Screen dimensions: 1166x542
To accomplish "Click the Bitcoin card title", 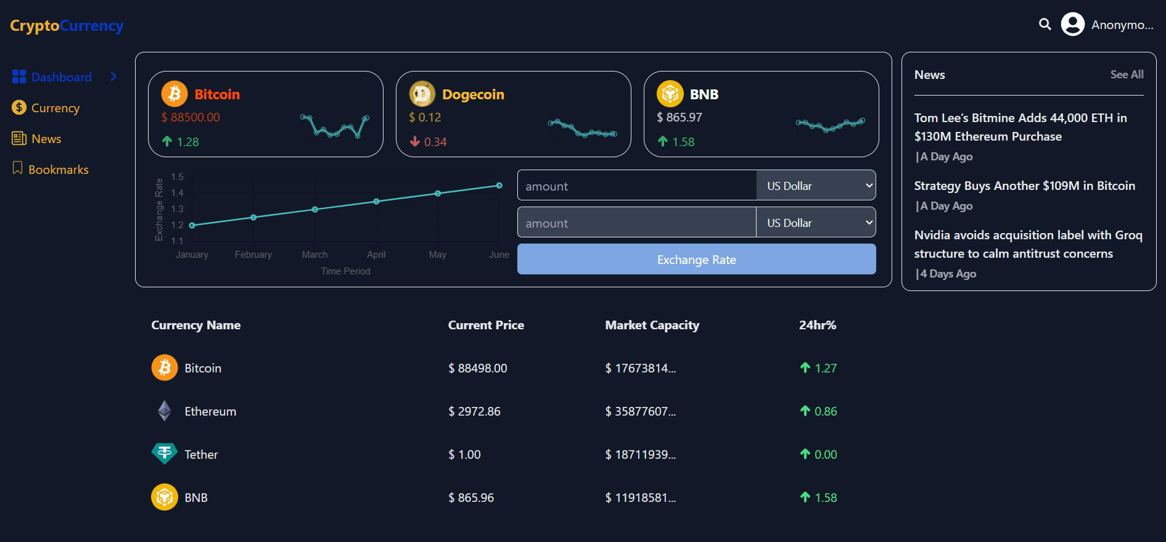I will [217, 94].
